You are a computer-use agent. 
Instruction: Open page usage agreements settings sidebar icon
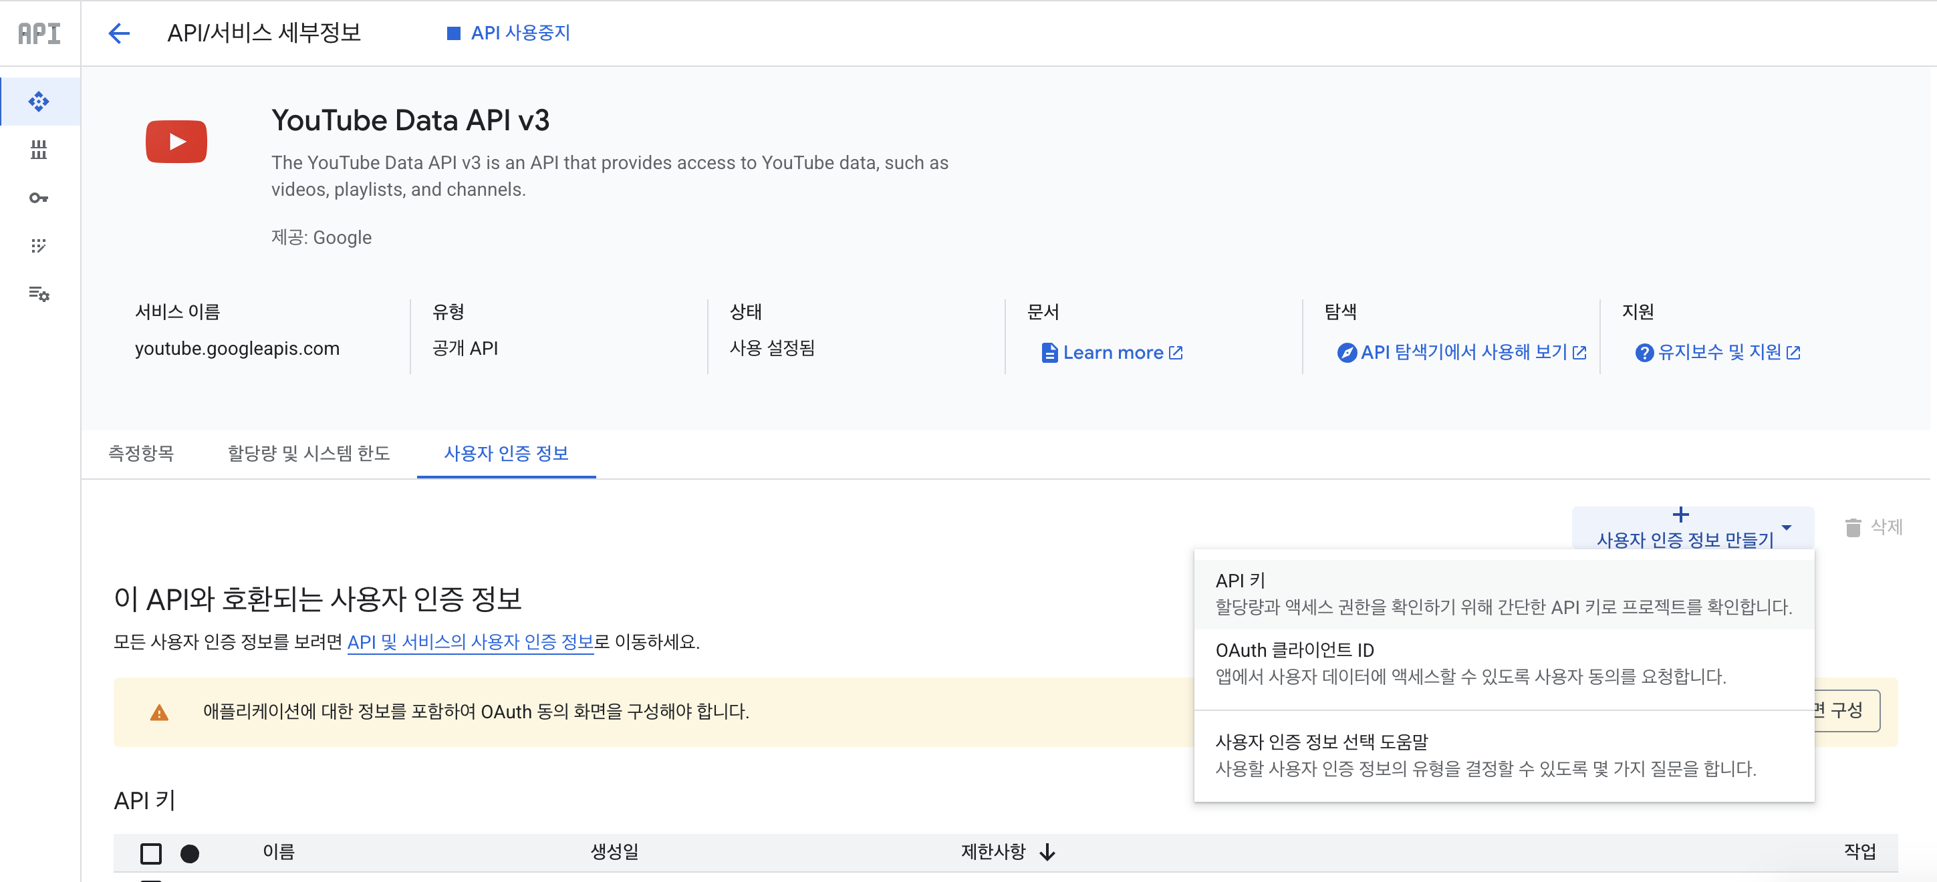pos(39,294)
